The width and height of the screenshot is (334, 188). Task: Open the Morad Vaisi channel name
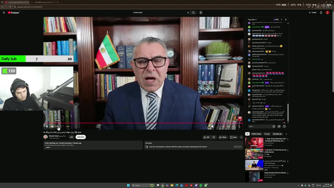57,136
